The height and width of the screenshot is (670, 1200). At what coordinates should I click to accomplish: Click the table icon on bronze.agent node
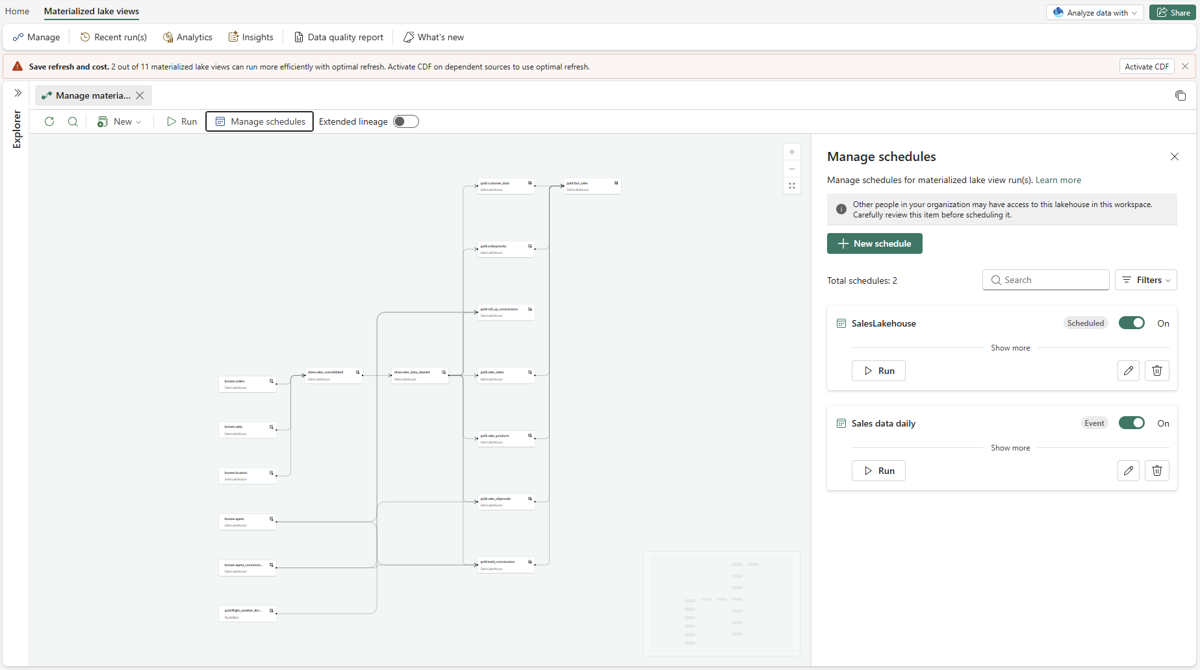(272, 519)
